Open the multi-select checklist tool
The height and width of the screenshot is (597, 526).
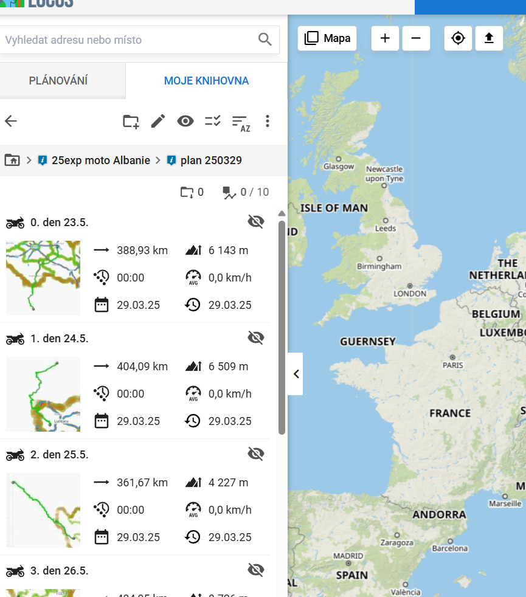pyautogui.click(x=212, y=121)
